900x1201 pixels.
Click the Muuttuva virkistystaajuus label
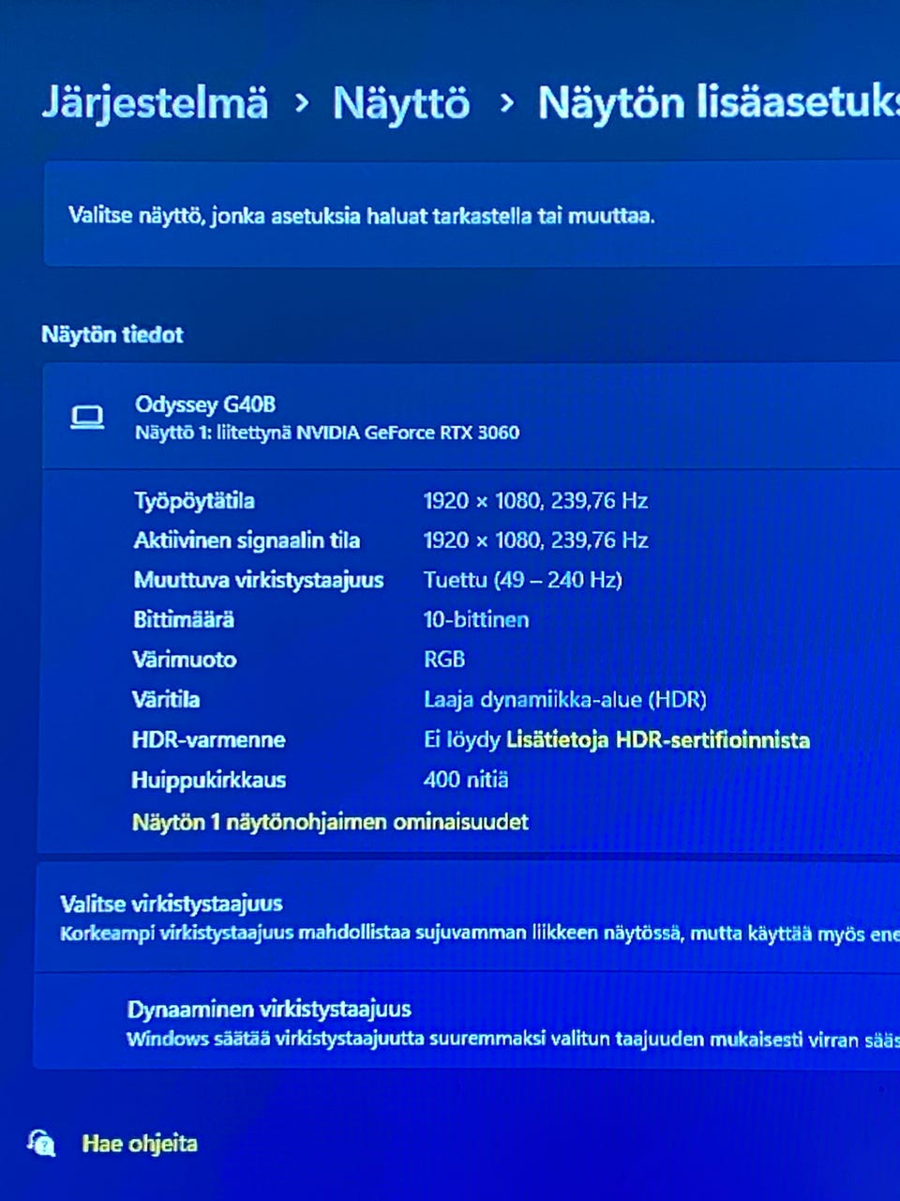(x=259, y=580)
